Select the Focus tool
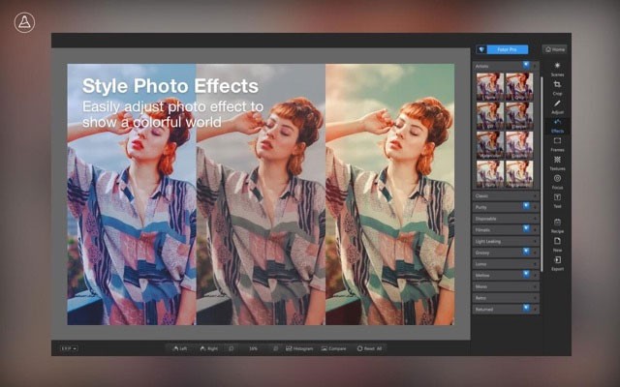Screen dimensions: 620x387 [x=557, y=180]
